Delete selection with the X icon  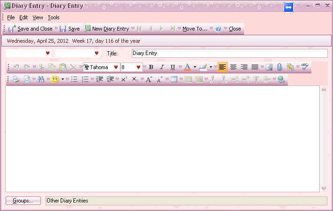[x=73, y=67]
